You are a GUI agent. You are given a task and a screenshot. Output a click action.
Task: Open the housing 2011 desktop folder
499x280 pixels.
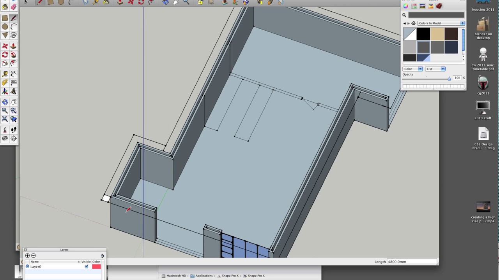[483, 6]
